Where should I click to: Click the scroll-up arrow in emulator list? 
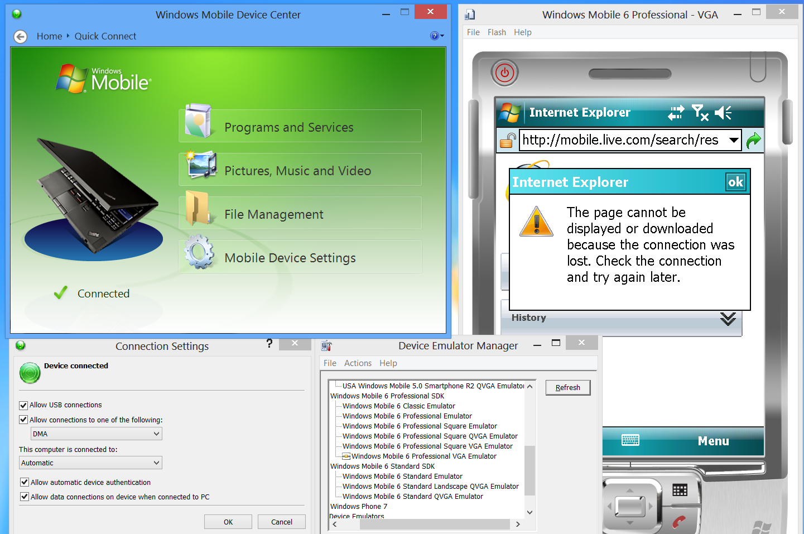[x=530, y=386]
